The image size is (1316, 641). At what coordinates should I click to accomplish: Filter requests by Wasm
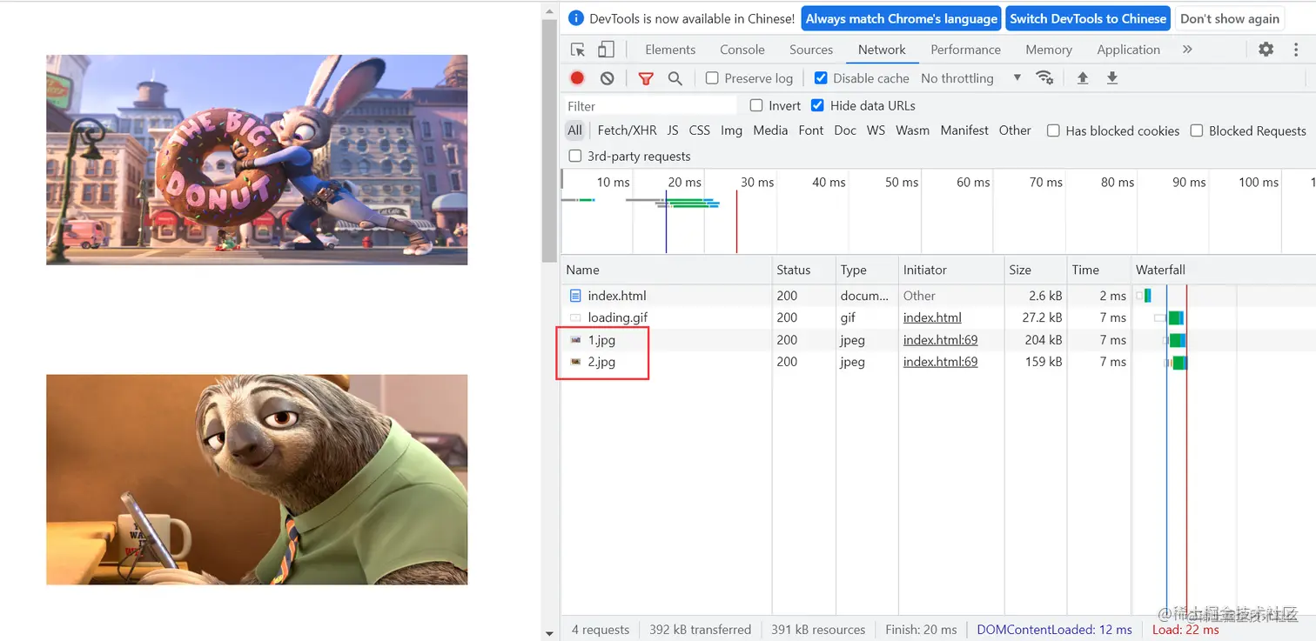point(912,130)
